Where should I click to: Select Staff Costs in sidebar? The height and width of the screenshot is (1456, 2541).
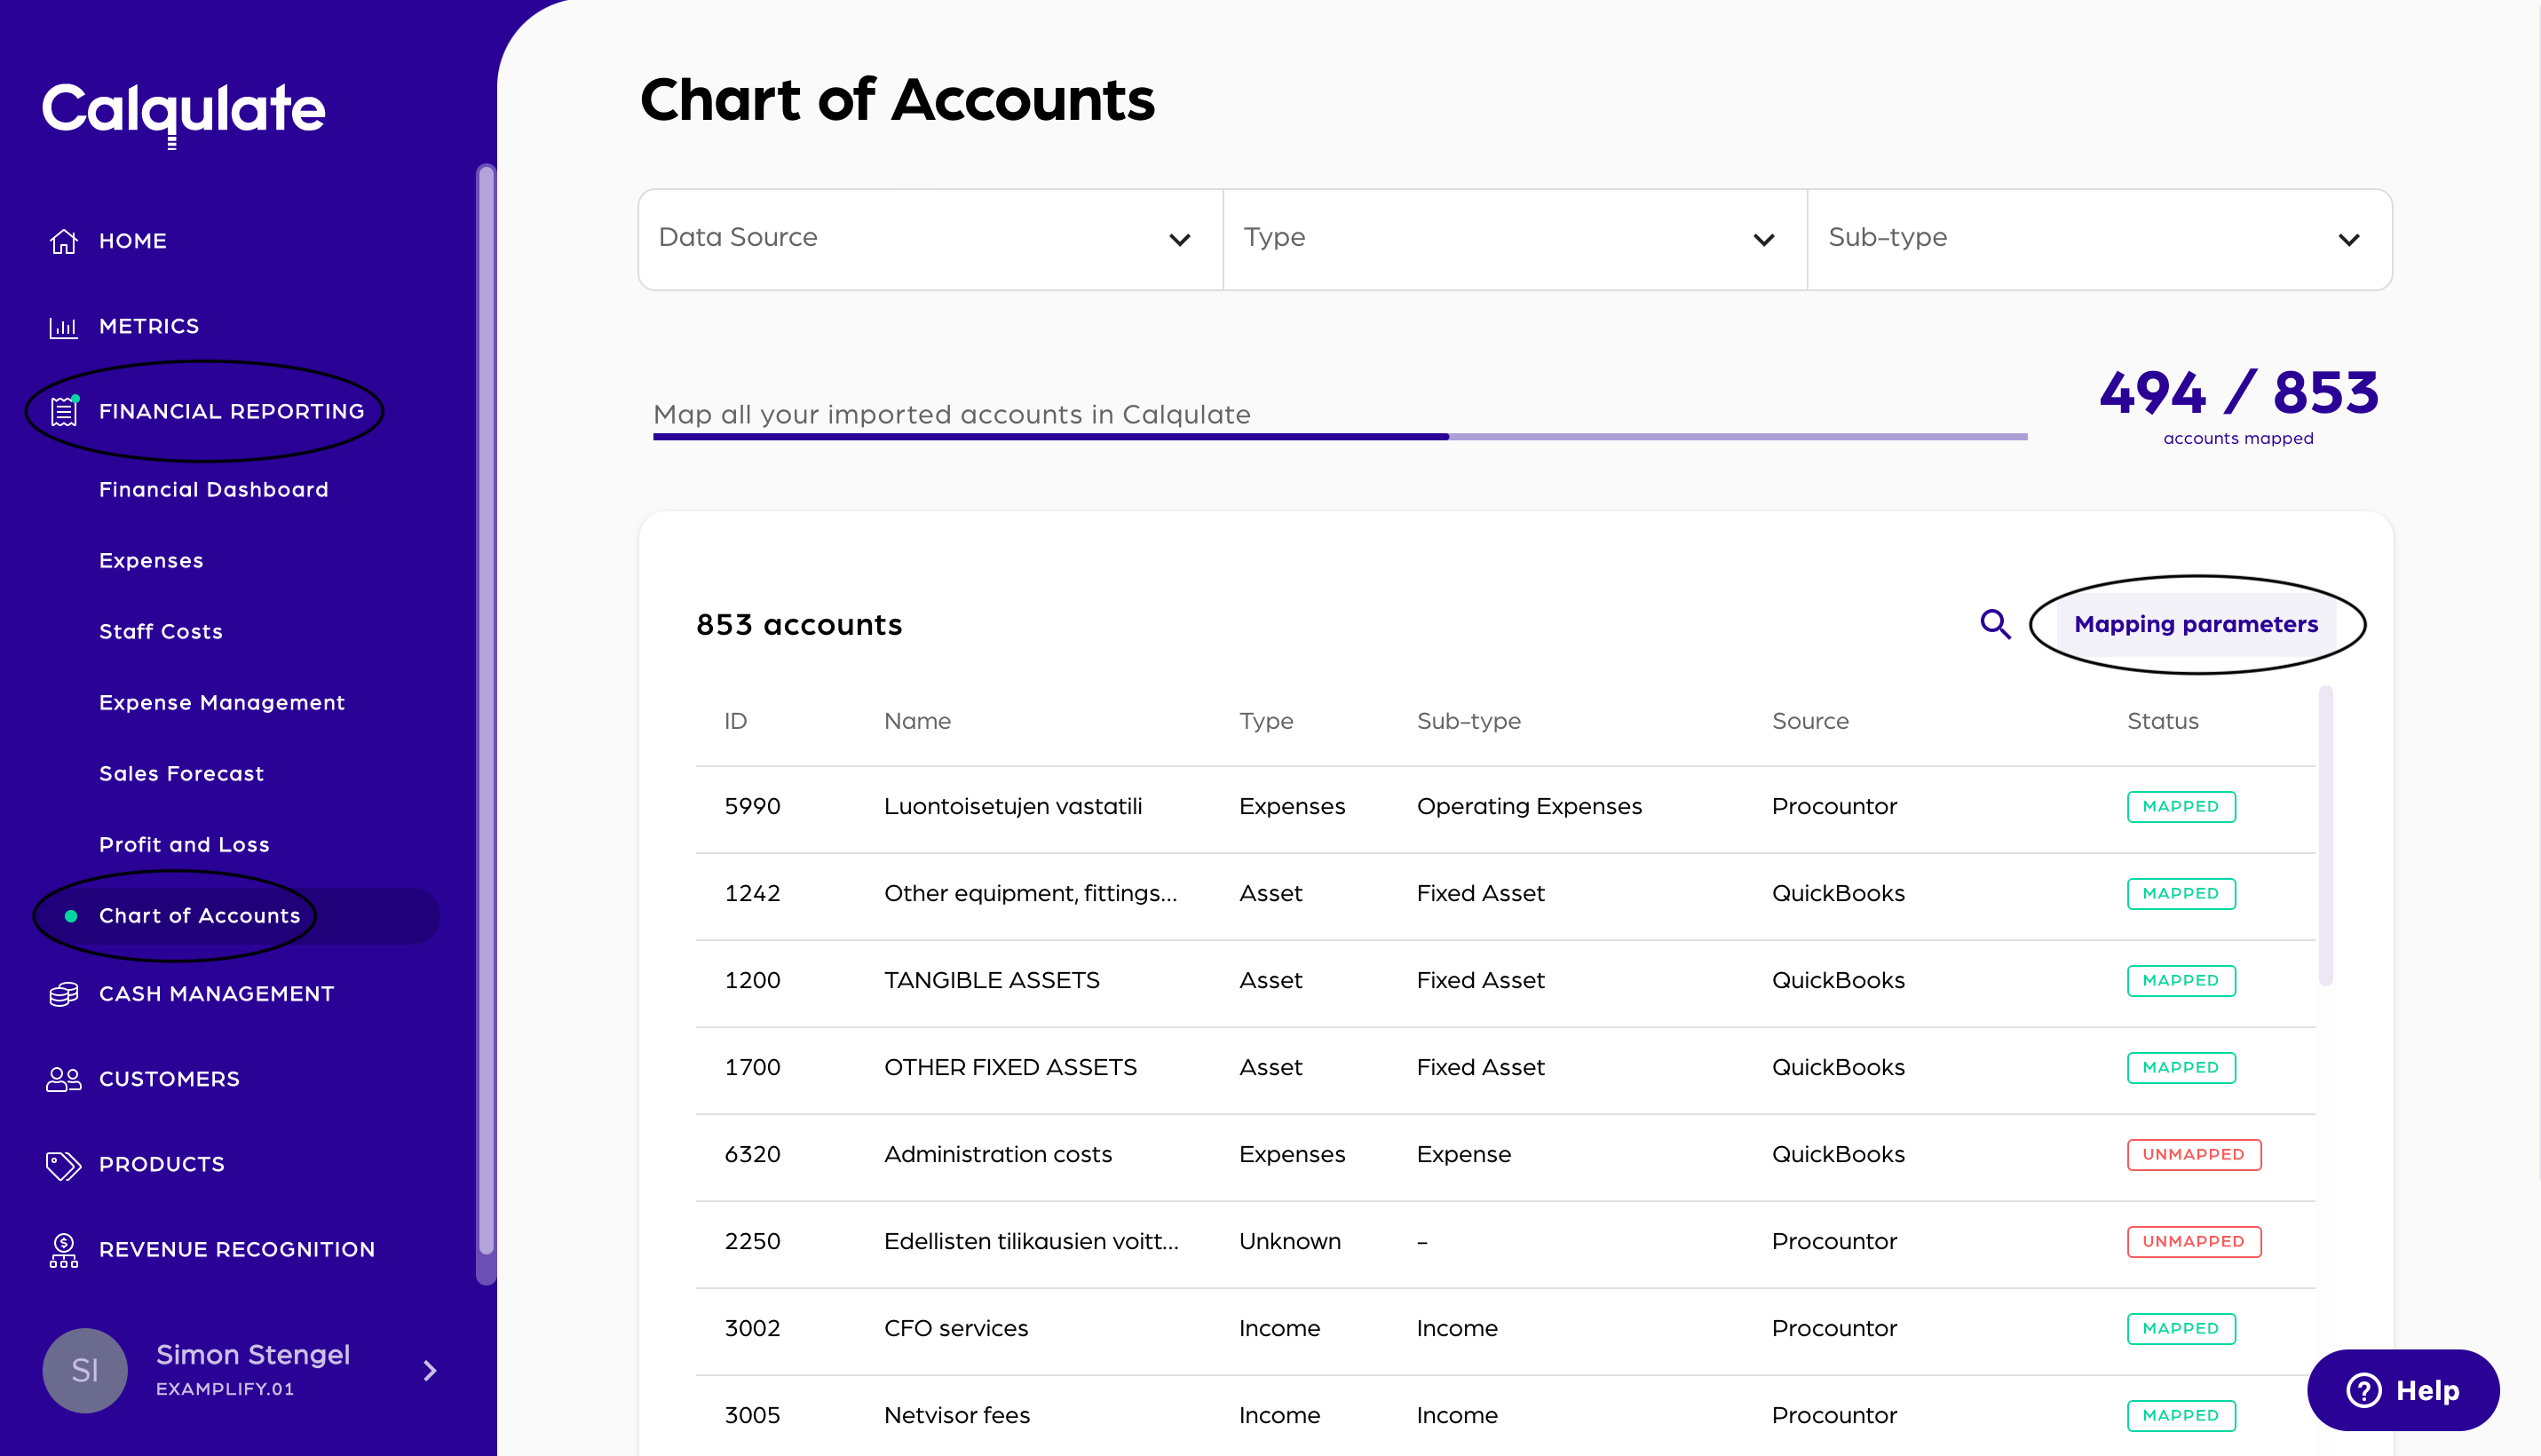click(x=160, y=631)
